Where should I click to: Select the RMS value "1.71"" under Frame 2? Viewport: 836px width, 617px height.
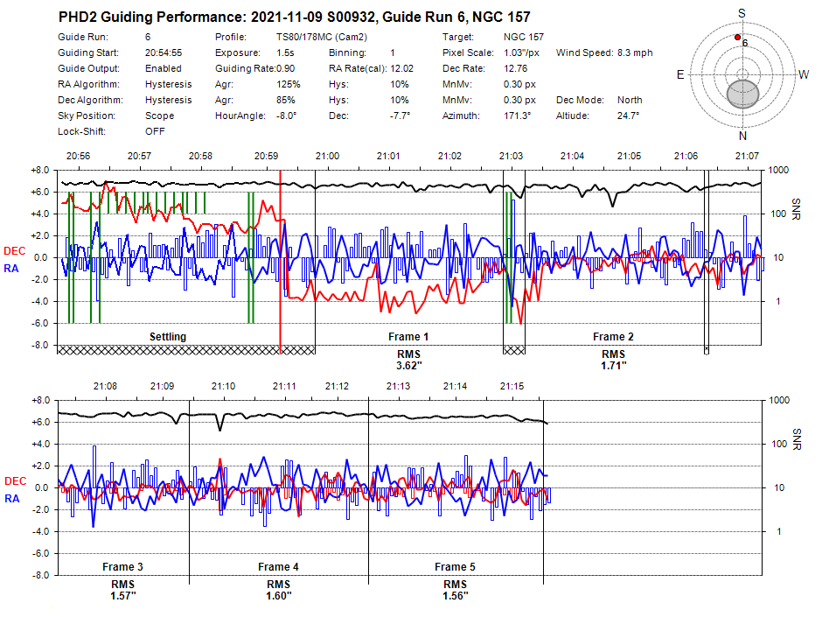click(x=614, y=366)
